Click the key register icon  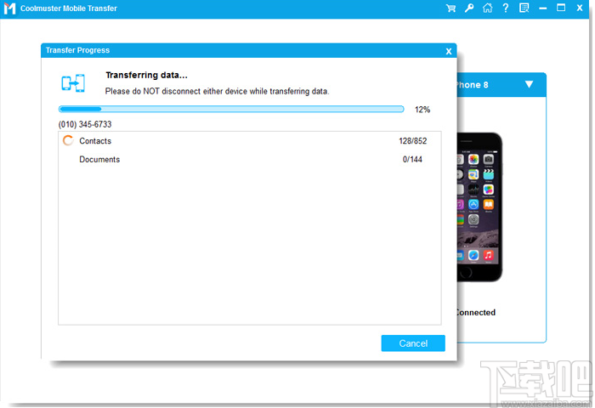(x=469, y=8)
